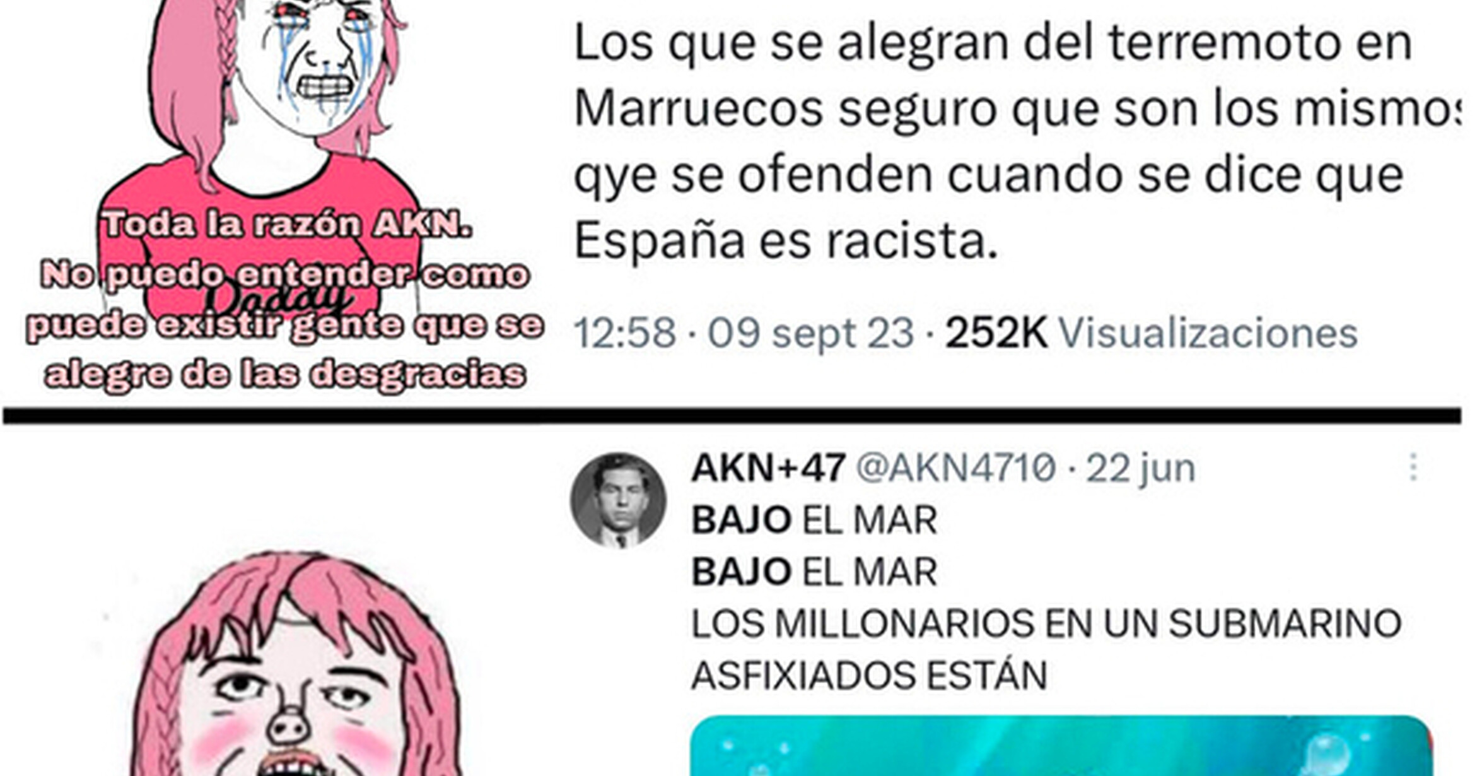Screen dimensions: 1482x776
Task: Open the 22 jun tweet date link
Action: (x=1140, y=469)
